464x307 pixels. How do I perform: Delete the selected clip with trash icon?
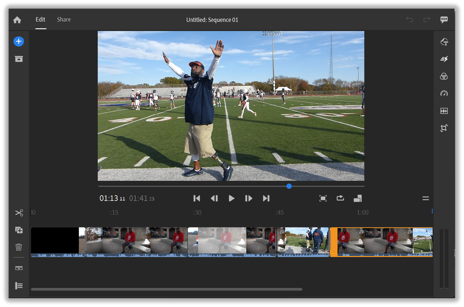(x=19, y=247)
